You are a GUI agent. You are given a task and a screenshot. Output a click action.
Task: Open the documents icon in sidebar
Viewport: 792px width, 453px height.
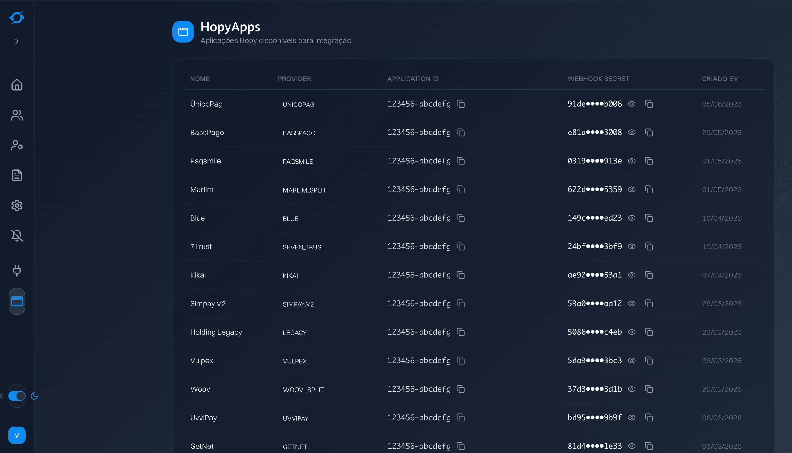(x=17, y=176)
